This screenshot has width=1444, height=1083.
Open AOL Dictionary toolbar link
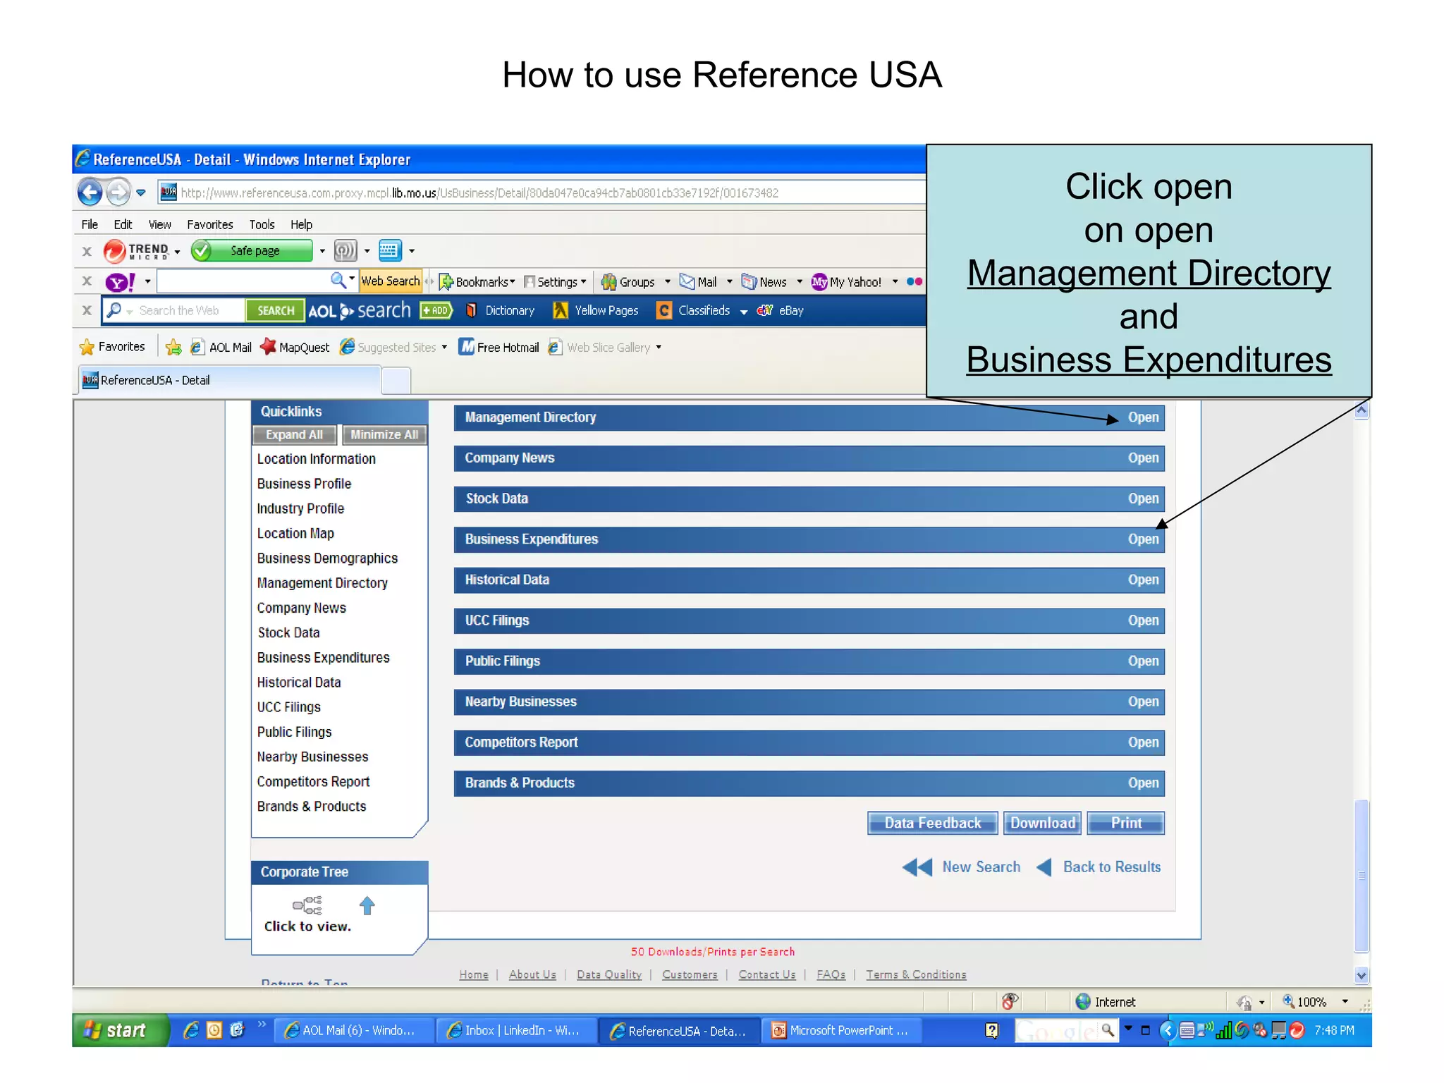coord(500,310)
